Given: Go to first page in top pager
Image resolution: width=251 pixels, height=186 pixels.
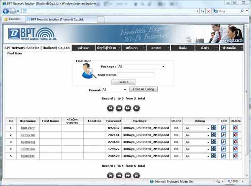Looking at the screenshot, I should click(x=110, y=108).
